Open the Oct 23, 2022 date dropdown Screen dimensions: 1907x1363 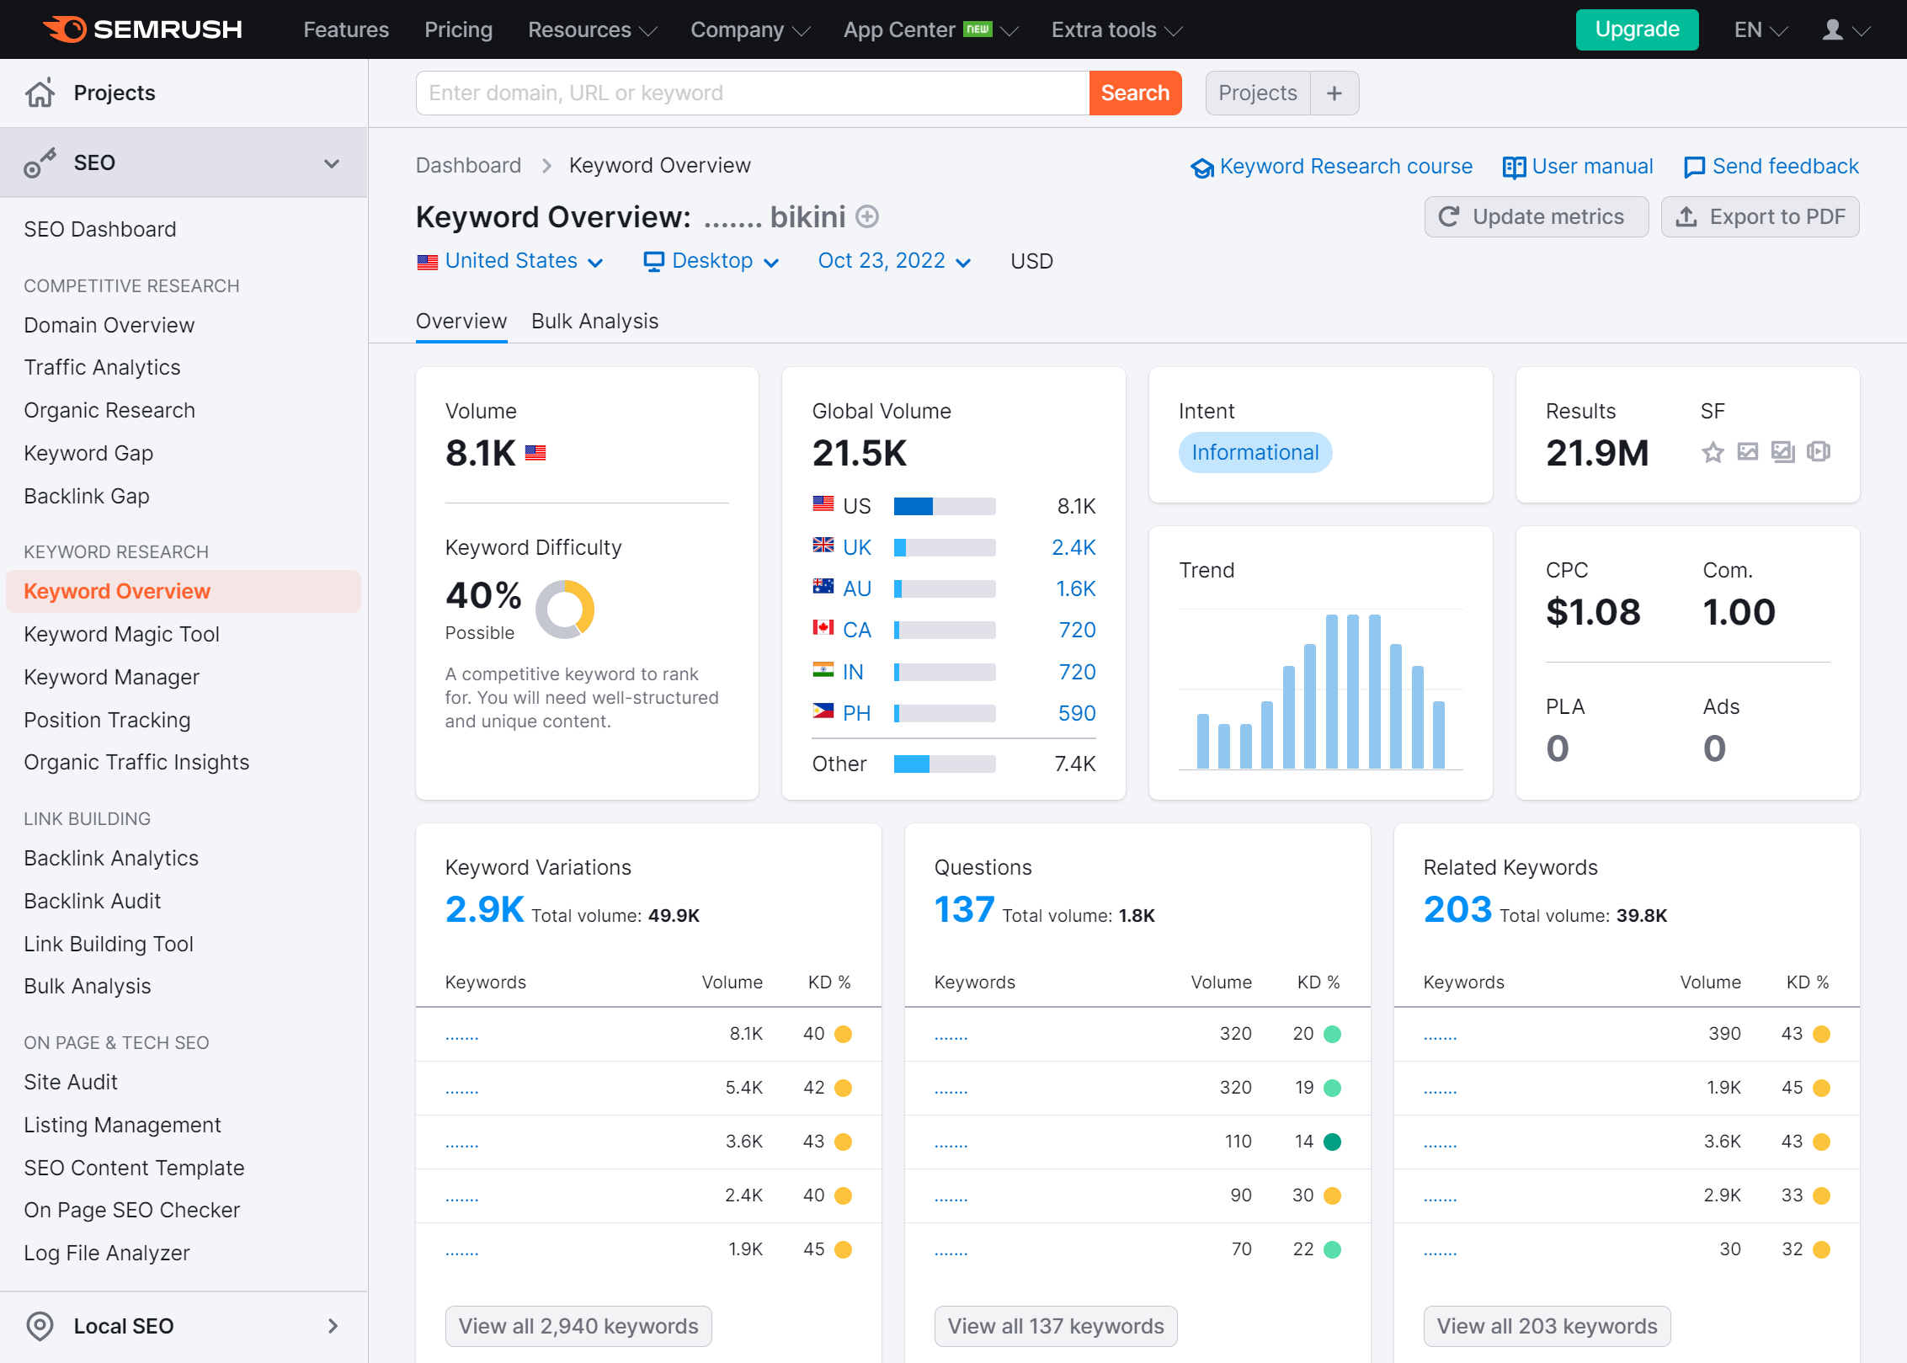[x=894, y=261]
